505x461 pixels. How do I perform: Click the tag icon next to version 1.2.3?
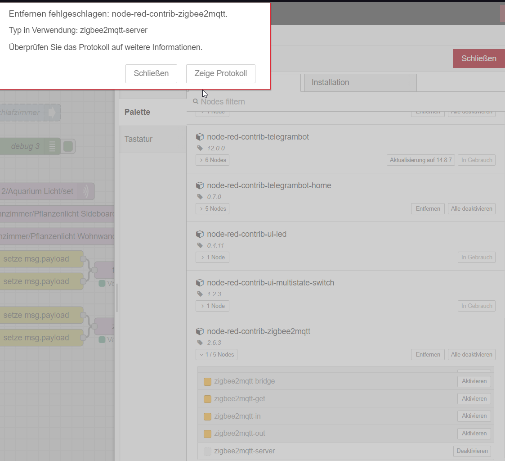coord(200,294)
